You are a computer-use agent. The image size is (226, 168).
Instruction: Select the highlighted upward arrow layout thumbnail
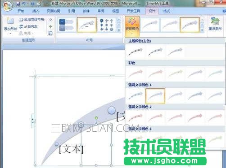point(86,25)
